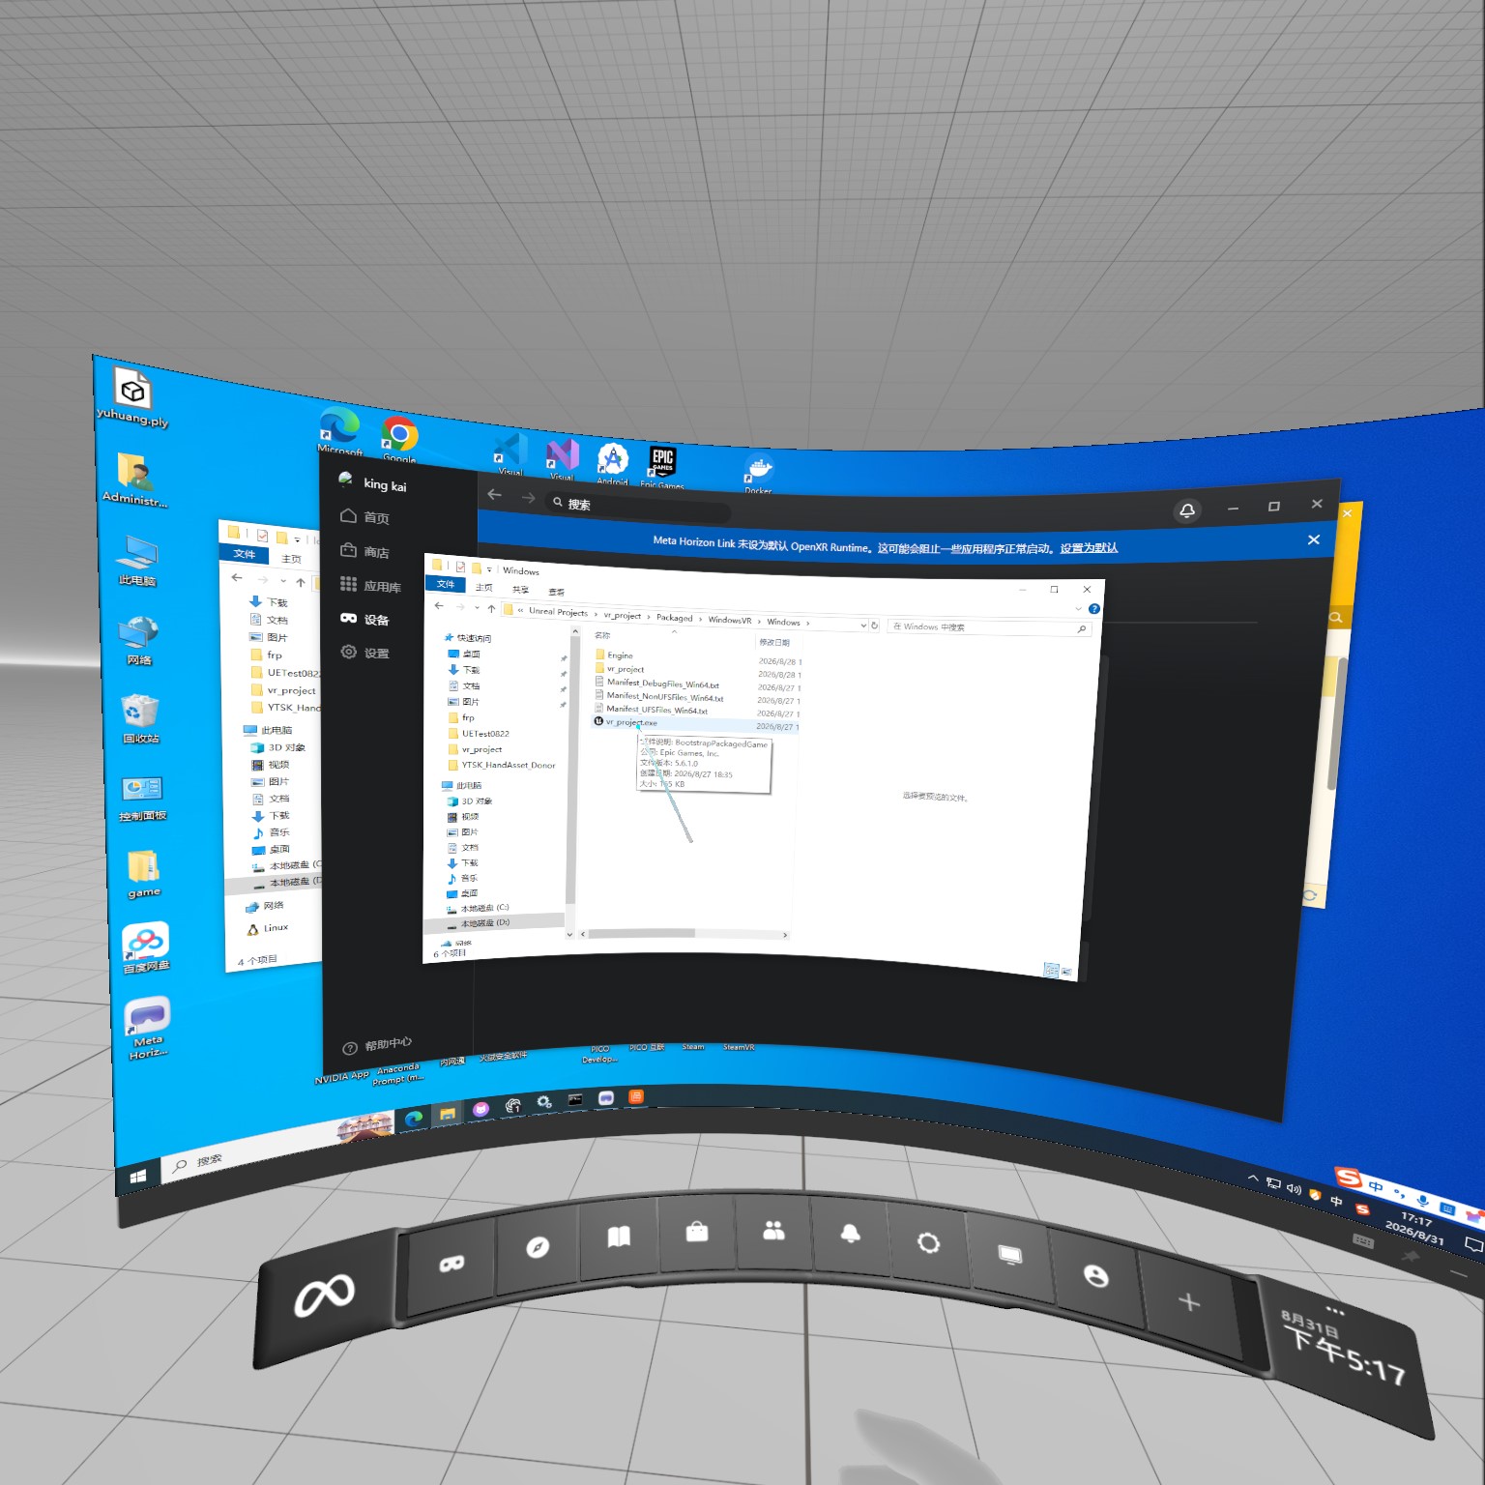
Task: Open the Meta infinity logo menu
Action: 325,1296
